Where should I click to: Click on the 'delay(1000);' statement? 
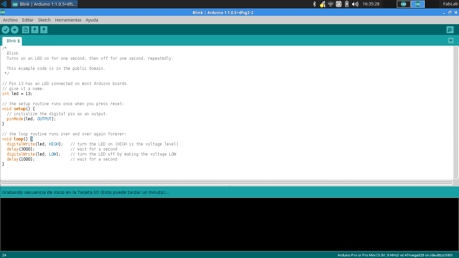[x=21, y=159]
